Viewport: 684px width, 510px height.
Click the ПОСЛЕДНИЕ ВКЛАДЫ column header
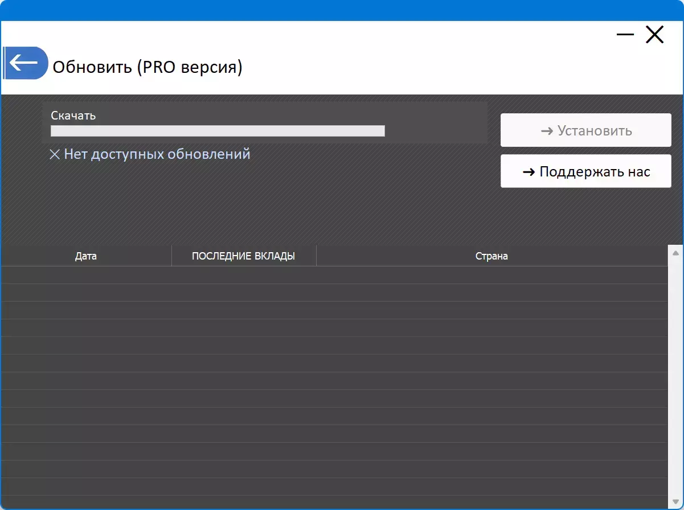244,256
